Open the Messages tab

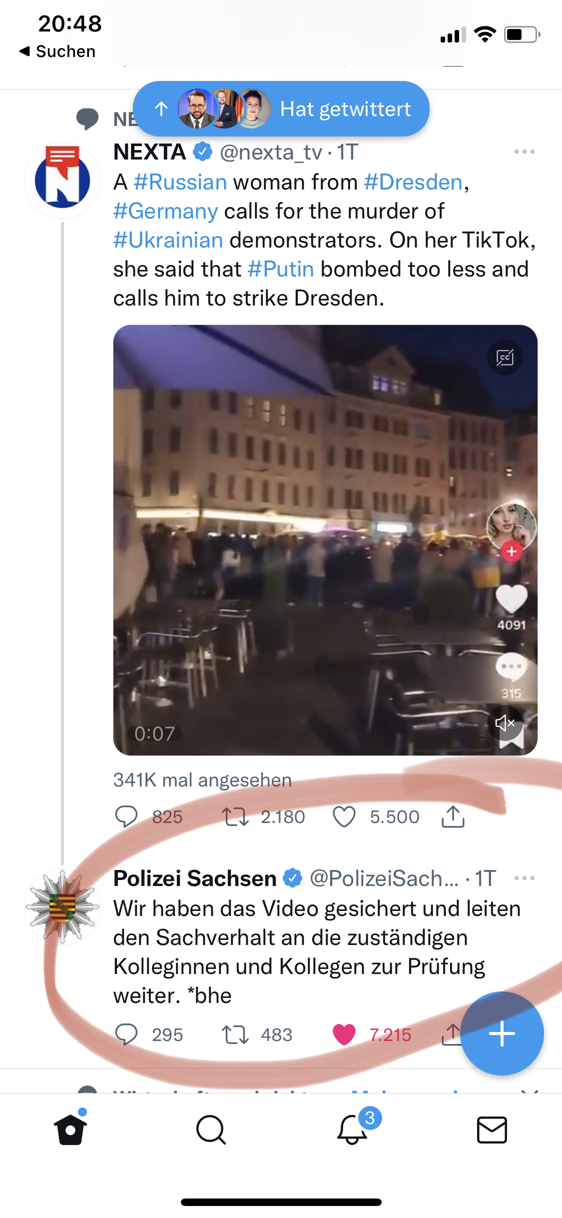[x=492, y=1129]
